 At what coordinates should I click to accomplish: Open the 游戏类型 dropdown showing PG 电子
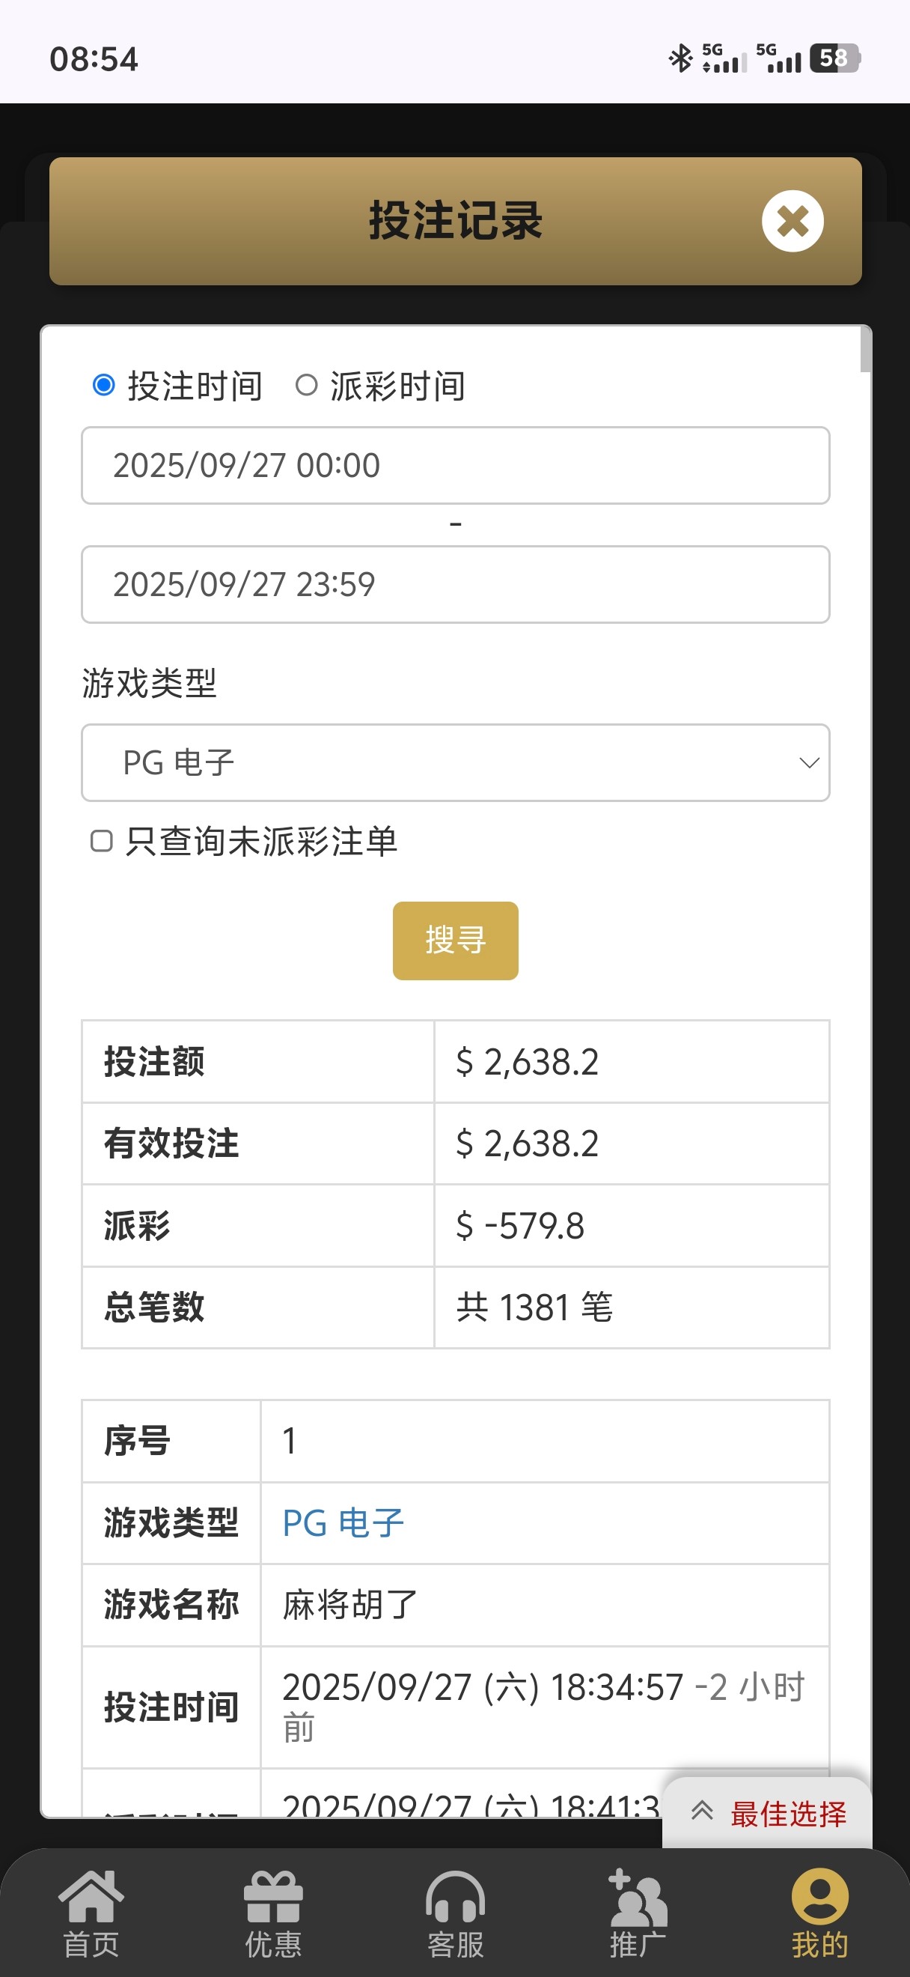[x=456, y=763]
